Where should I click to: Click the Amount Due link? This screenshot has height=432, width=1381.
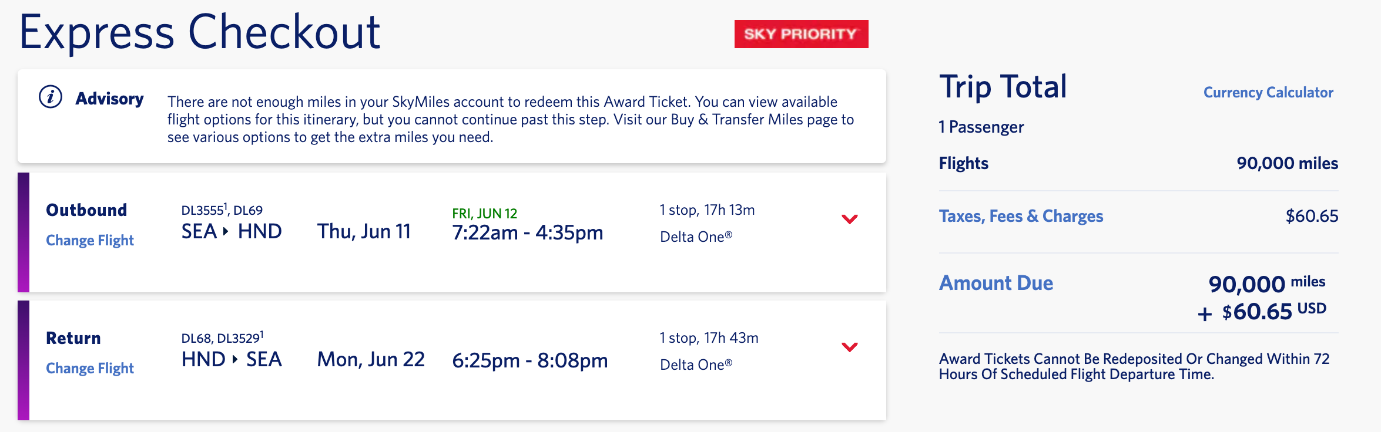pyautogui.click(x=995, y=283)
